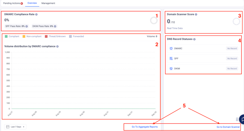Click info icon next to Domain Scanner Score
This screenshot has height=131, width=244.
point(196,15)
